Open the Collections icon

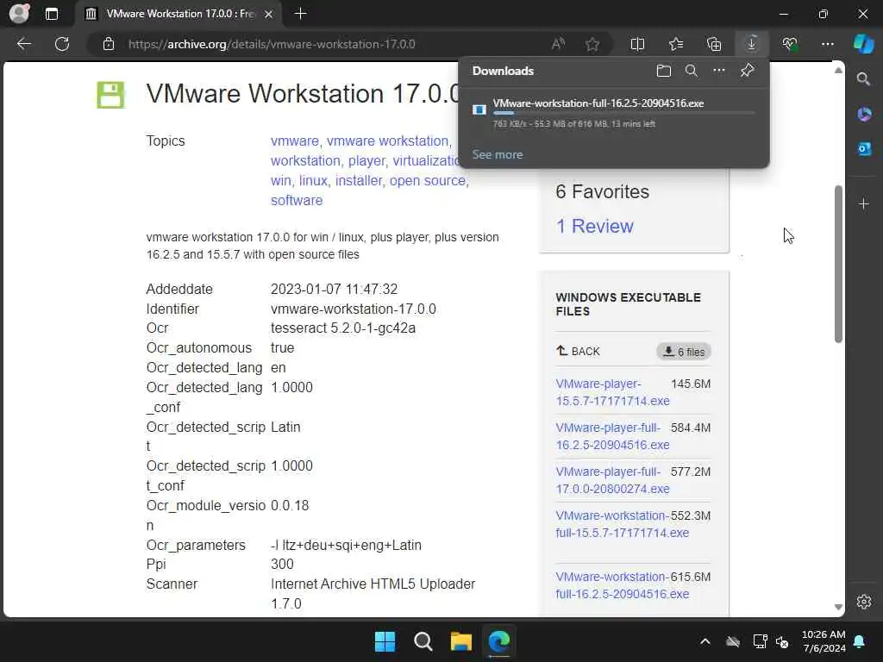pyautogui.click(x=714, y=44)
